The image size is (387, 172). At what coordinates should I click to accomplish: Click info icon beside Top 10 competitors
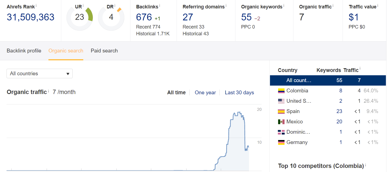[x=365, y=165]
